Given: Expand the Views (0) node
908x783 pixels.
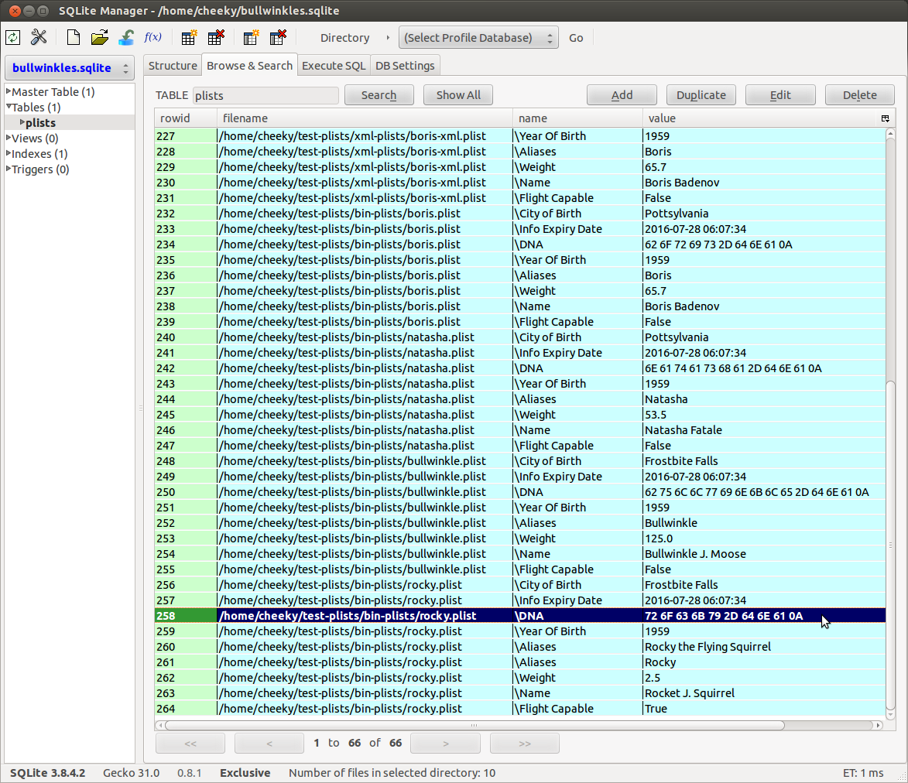Looking at the screenshot, I should [x=9, y=138].
